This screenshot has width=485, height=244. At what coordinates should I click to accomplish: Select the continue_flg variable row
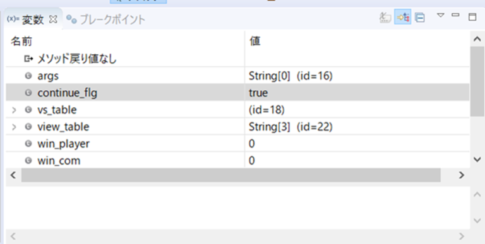(237, 93)
